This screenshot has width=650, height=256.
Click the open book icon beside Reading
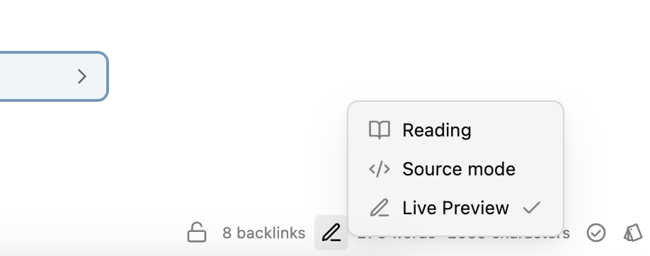[380, 130]
